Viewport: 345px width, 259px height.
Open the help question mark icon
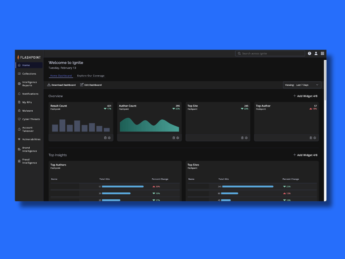tap(309, 54)
